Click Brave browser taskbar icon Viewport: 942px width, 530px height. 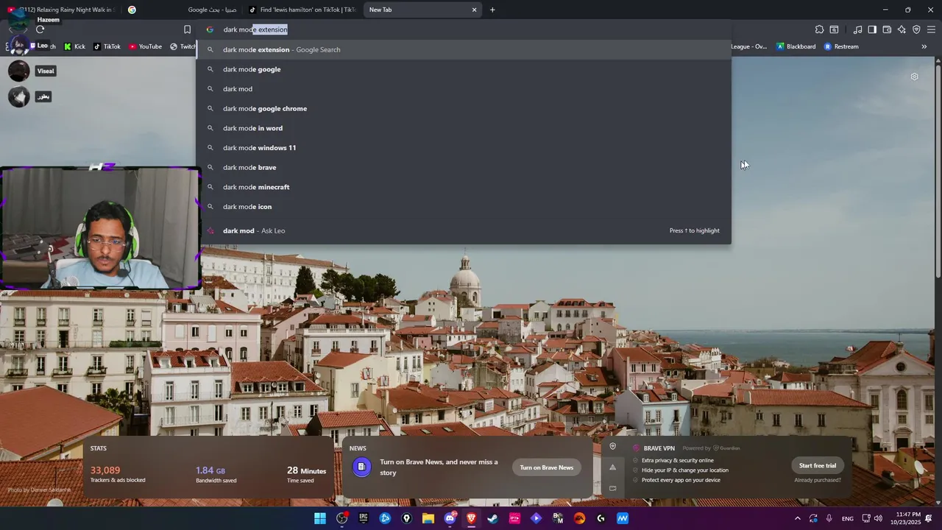(471, 518)
